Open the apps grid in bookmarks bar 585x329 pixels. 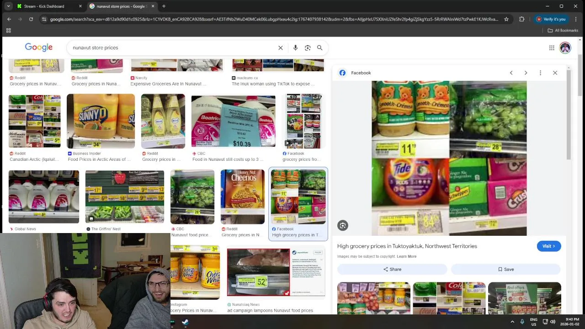8,31
